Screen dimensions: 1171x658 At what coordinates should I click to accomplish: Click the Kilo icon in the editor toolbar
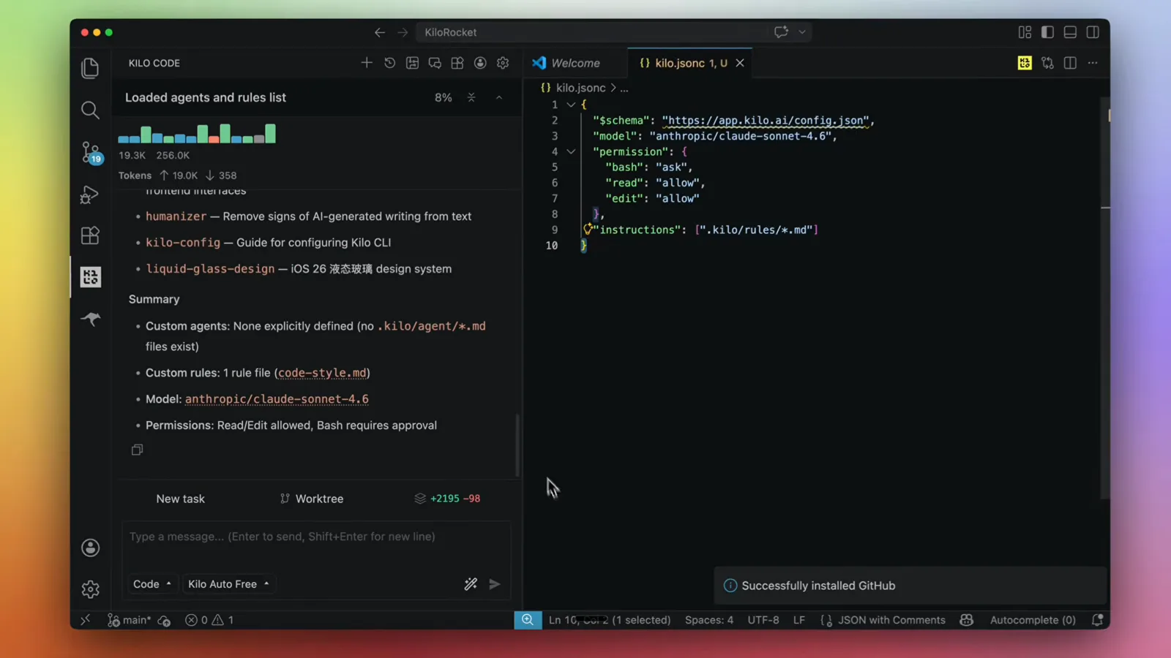point(1025,63)
